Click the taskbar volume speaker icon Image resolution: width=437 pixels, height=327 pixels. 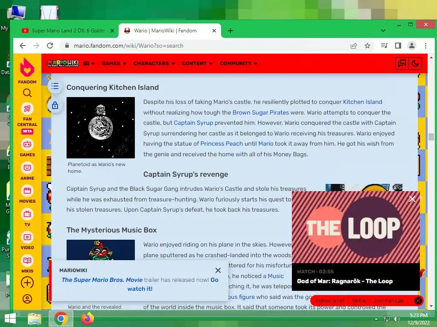point(396,318)
